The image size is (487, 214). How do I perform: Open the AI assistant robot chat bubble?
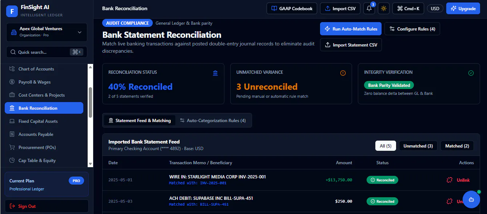point(471,199)
